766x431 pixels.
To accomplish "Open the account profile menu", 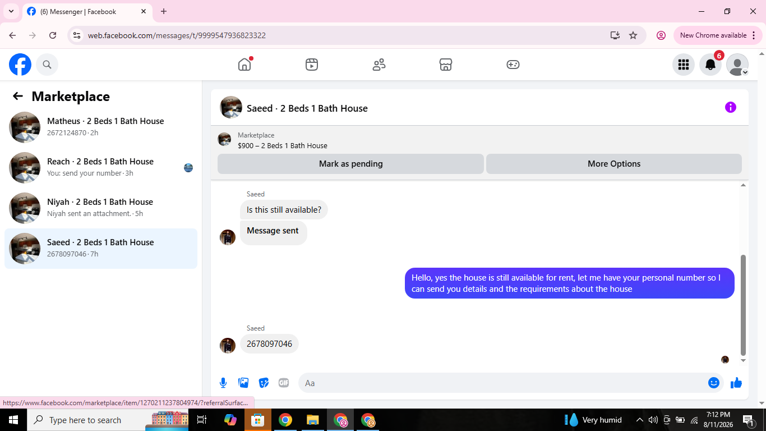I will (x=737, y=65).
